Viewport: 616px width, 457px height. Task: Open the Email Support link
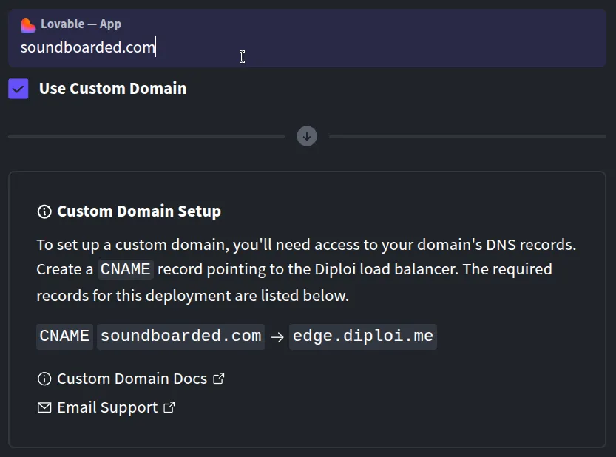(x=106, y=407)
